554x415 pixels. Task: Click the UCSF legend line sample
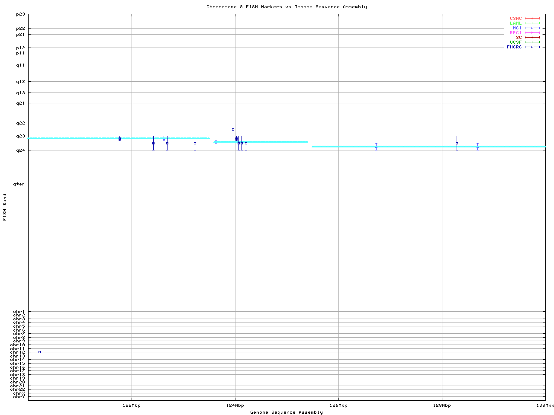click(532, 42)
